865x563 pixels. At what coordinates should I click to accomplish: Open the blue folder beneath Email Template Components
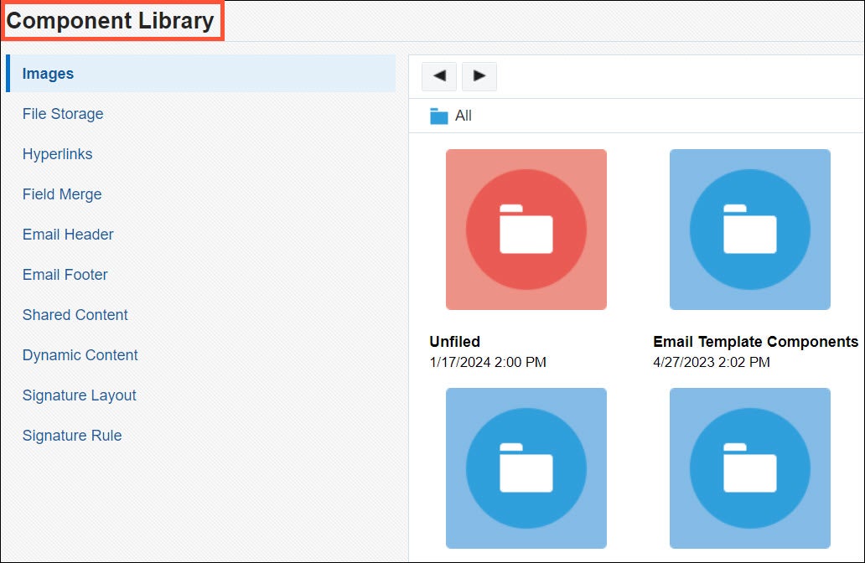[x=749, y=467]
